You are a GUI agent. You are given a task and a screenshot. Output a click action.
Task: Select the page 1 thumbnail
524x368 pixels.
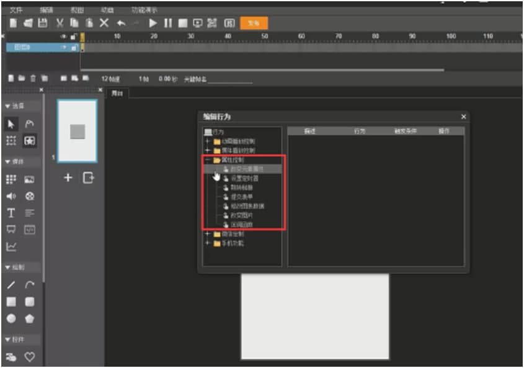[77, 131]
